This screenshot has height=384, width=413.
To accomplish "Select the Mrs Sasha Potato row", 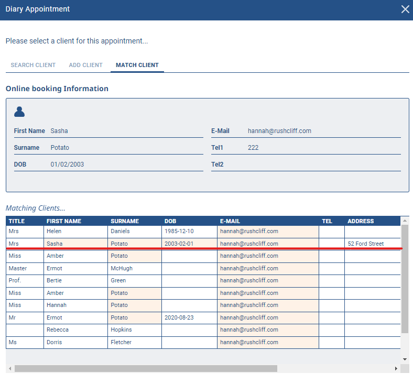I will pos(203,244).
